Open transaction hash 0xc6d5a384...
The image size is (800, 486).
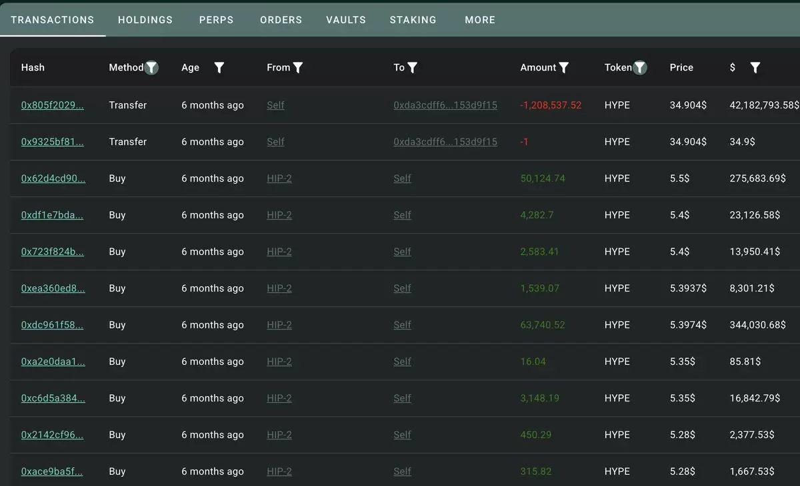[53, 398]
